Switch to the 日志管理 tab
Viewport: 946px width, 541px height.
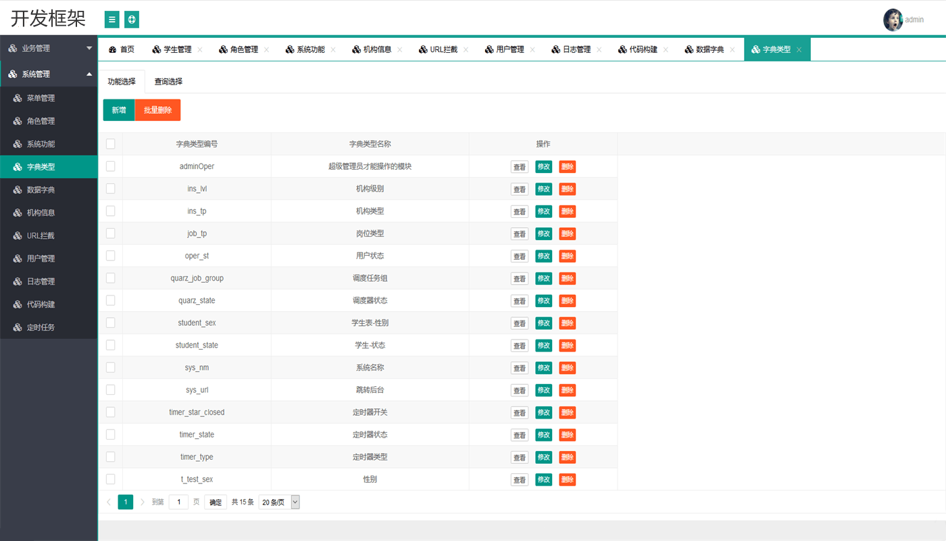[x=576, y=49]
